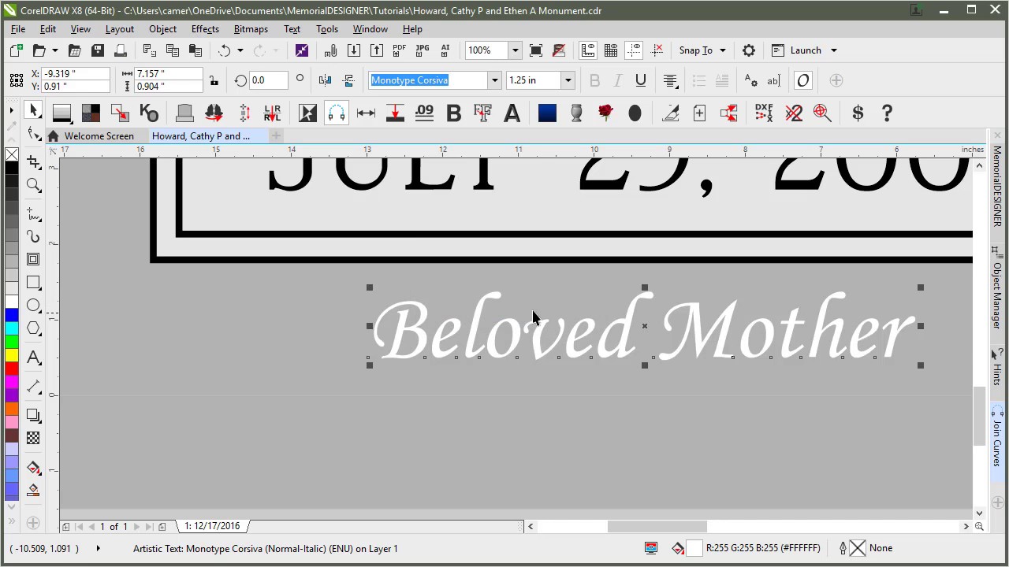Expand the status bar info arrow

tap(98, 548)
